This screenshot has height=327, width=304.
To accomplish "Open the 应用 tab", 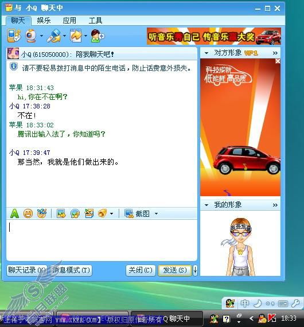I will click(x=69, y=21).
